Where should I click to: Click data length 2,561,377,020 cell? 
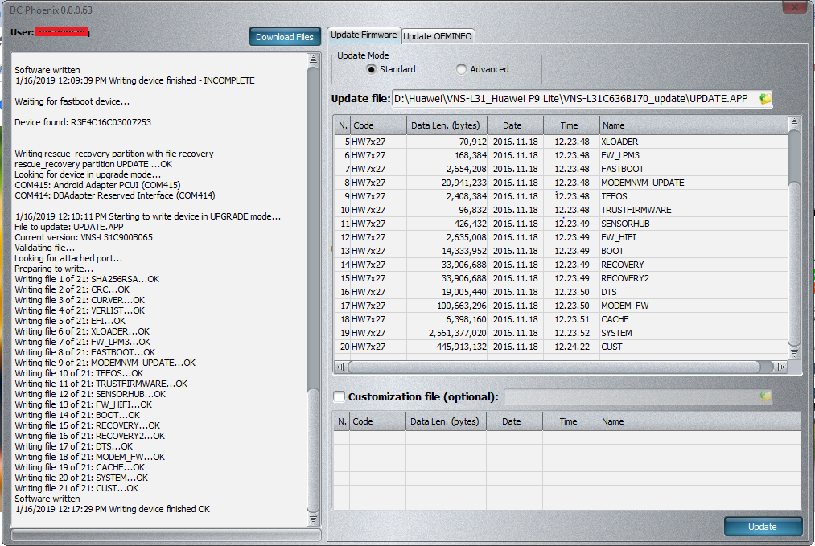pyautogui.click(x=447, y=333)
